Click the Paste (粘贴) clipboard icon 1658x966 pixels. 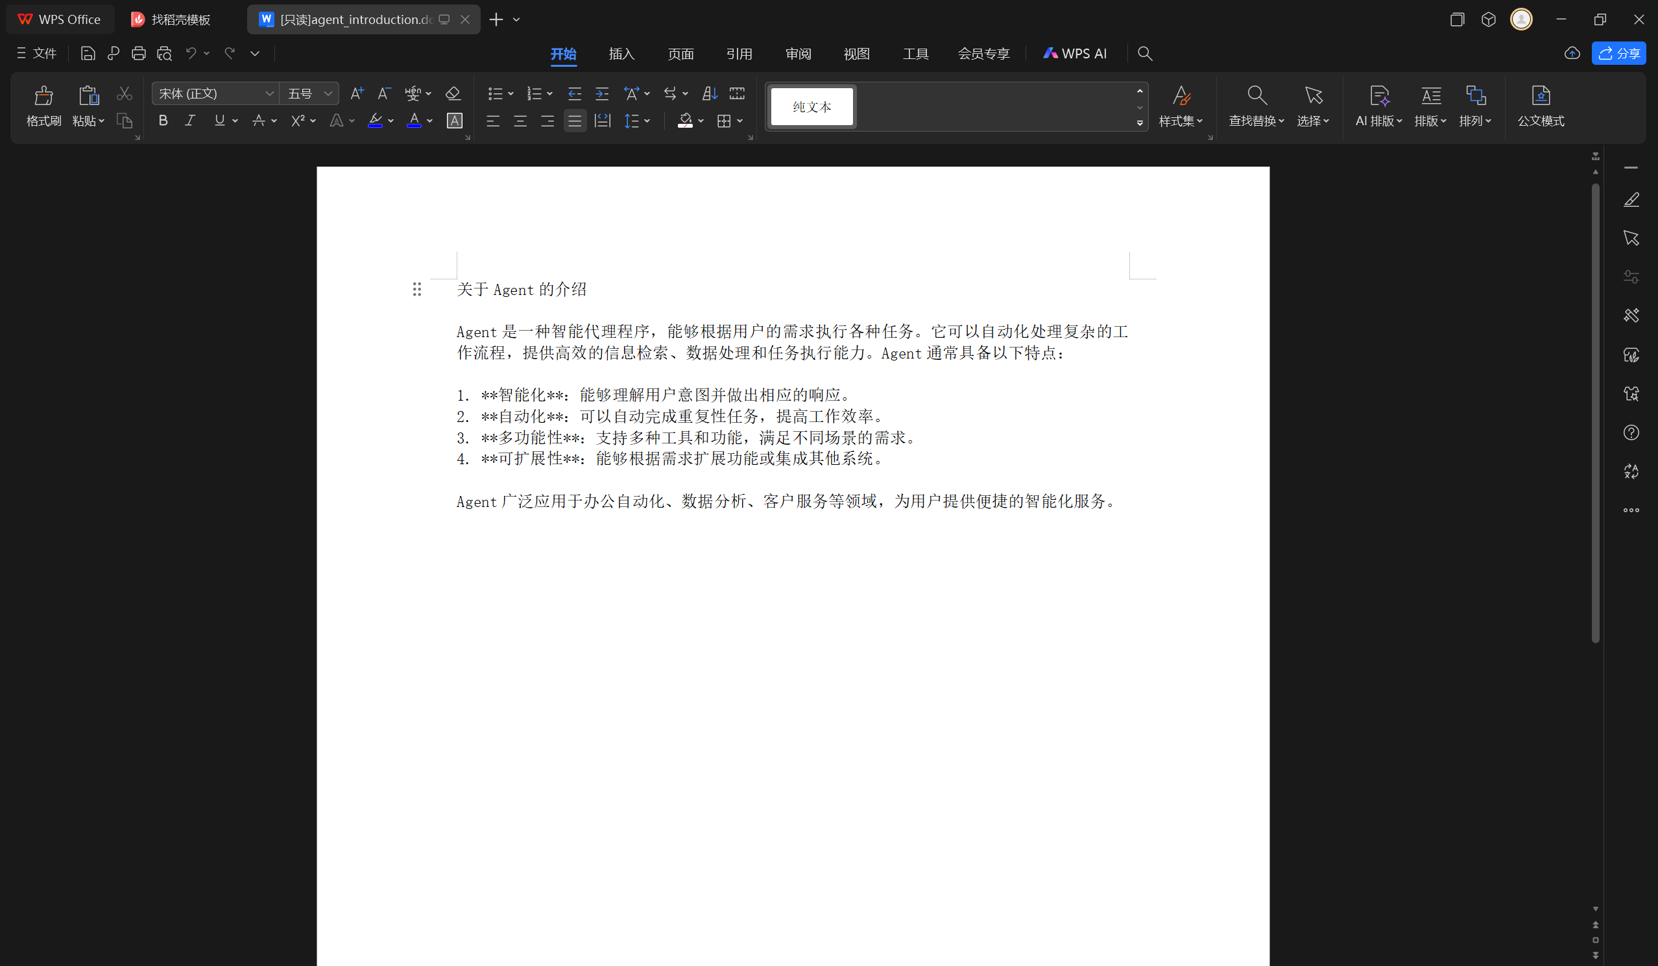click(88, 96)
